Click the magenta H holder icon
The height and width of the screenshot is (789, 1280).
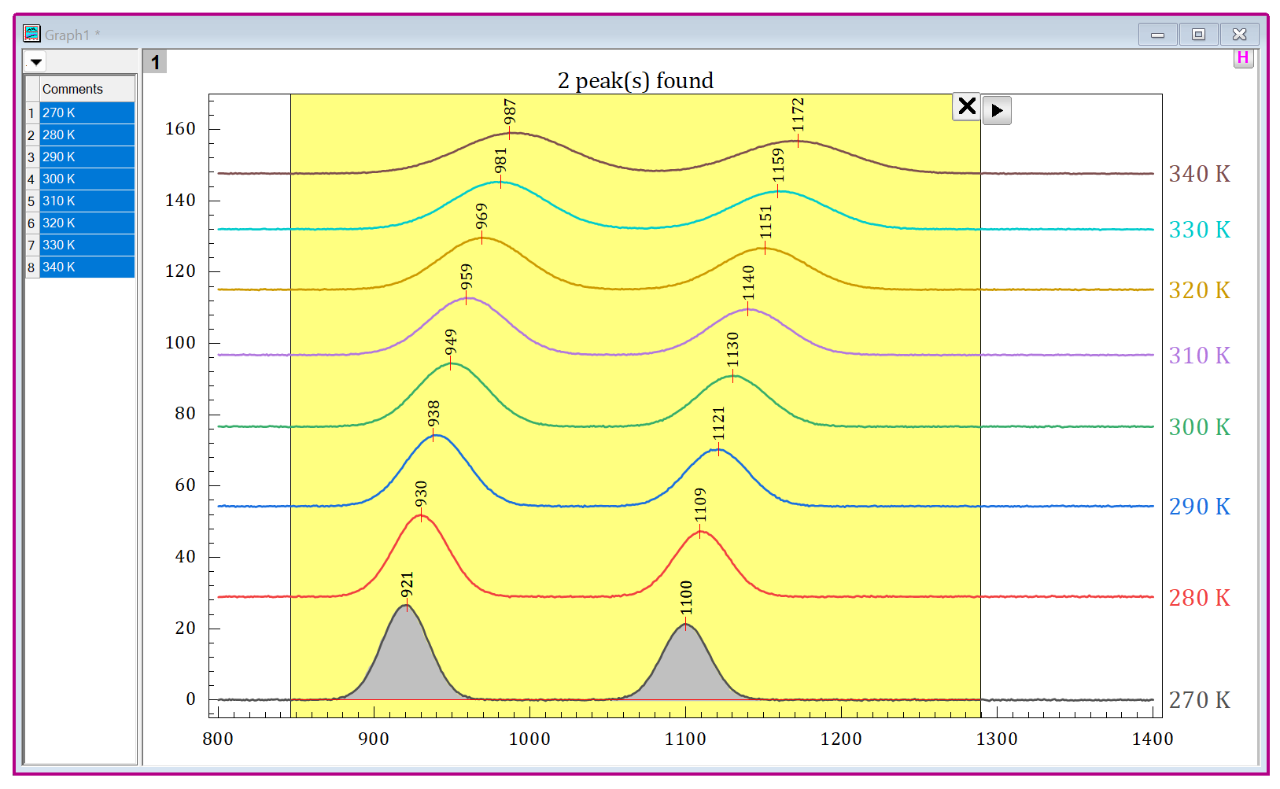(1243, 58)
